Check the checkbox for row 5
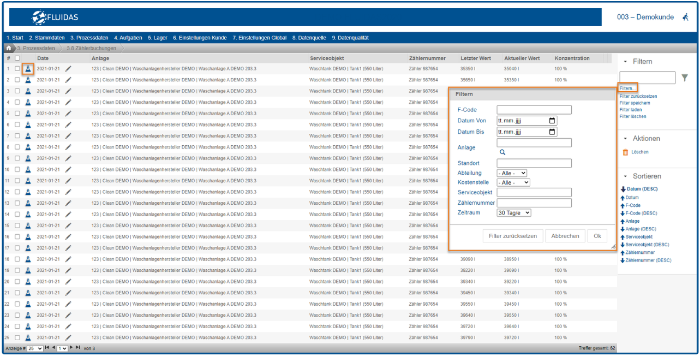700x356 pixels. click(17, 114)
